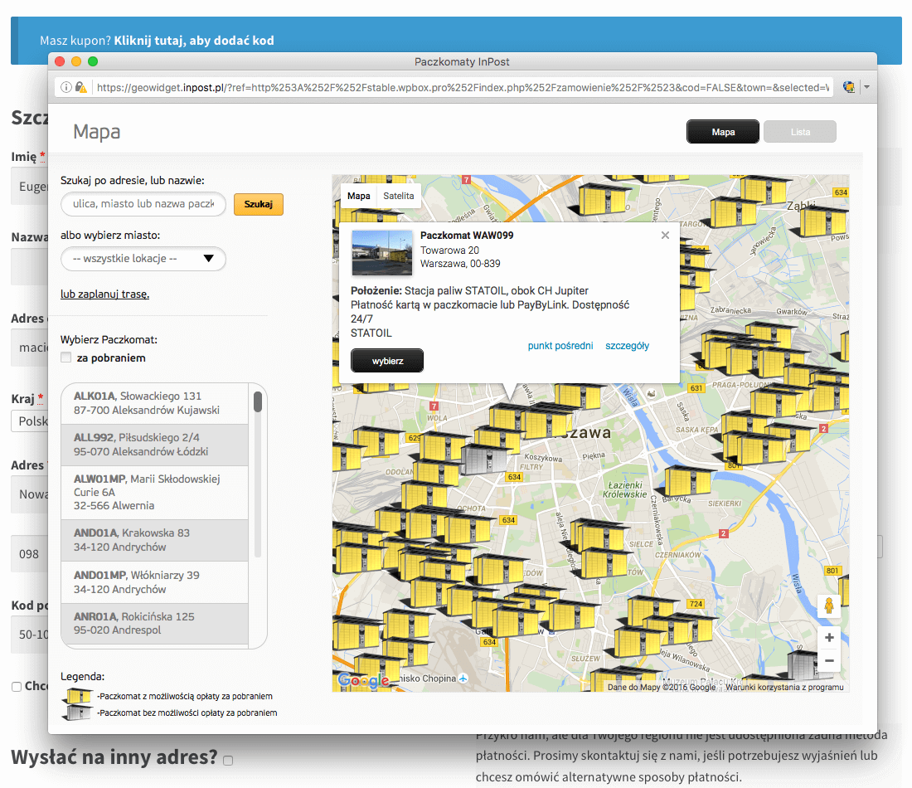Switch to the Satelita map view
Screen dimensions: 912x788
399,196
